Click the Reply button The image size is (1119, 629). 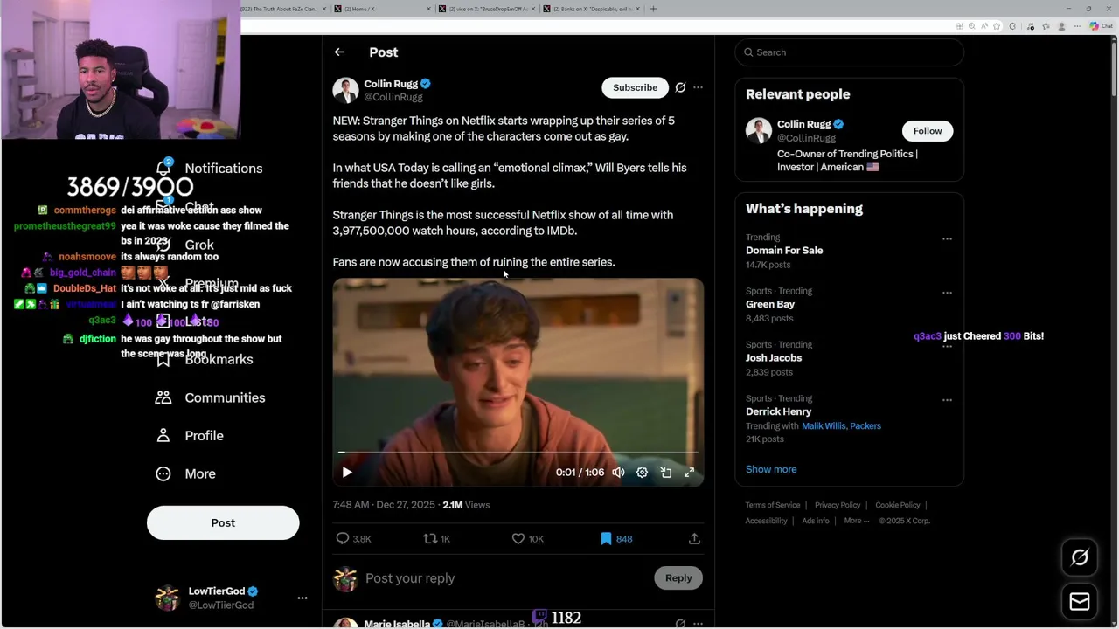pyautogui.click(x=678, y=577)
